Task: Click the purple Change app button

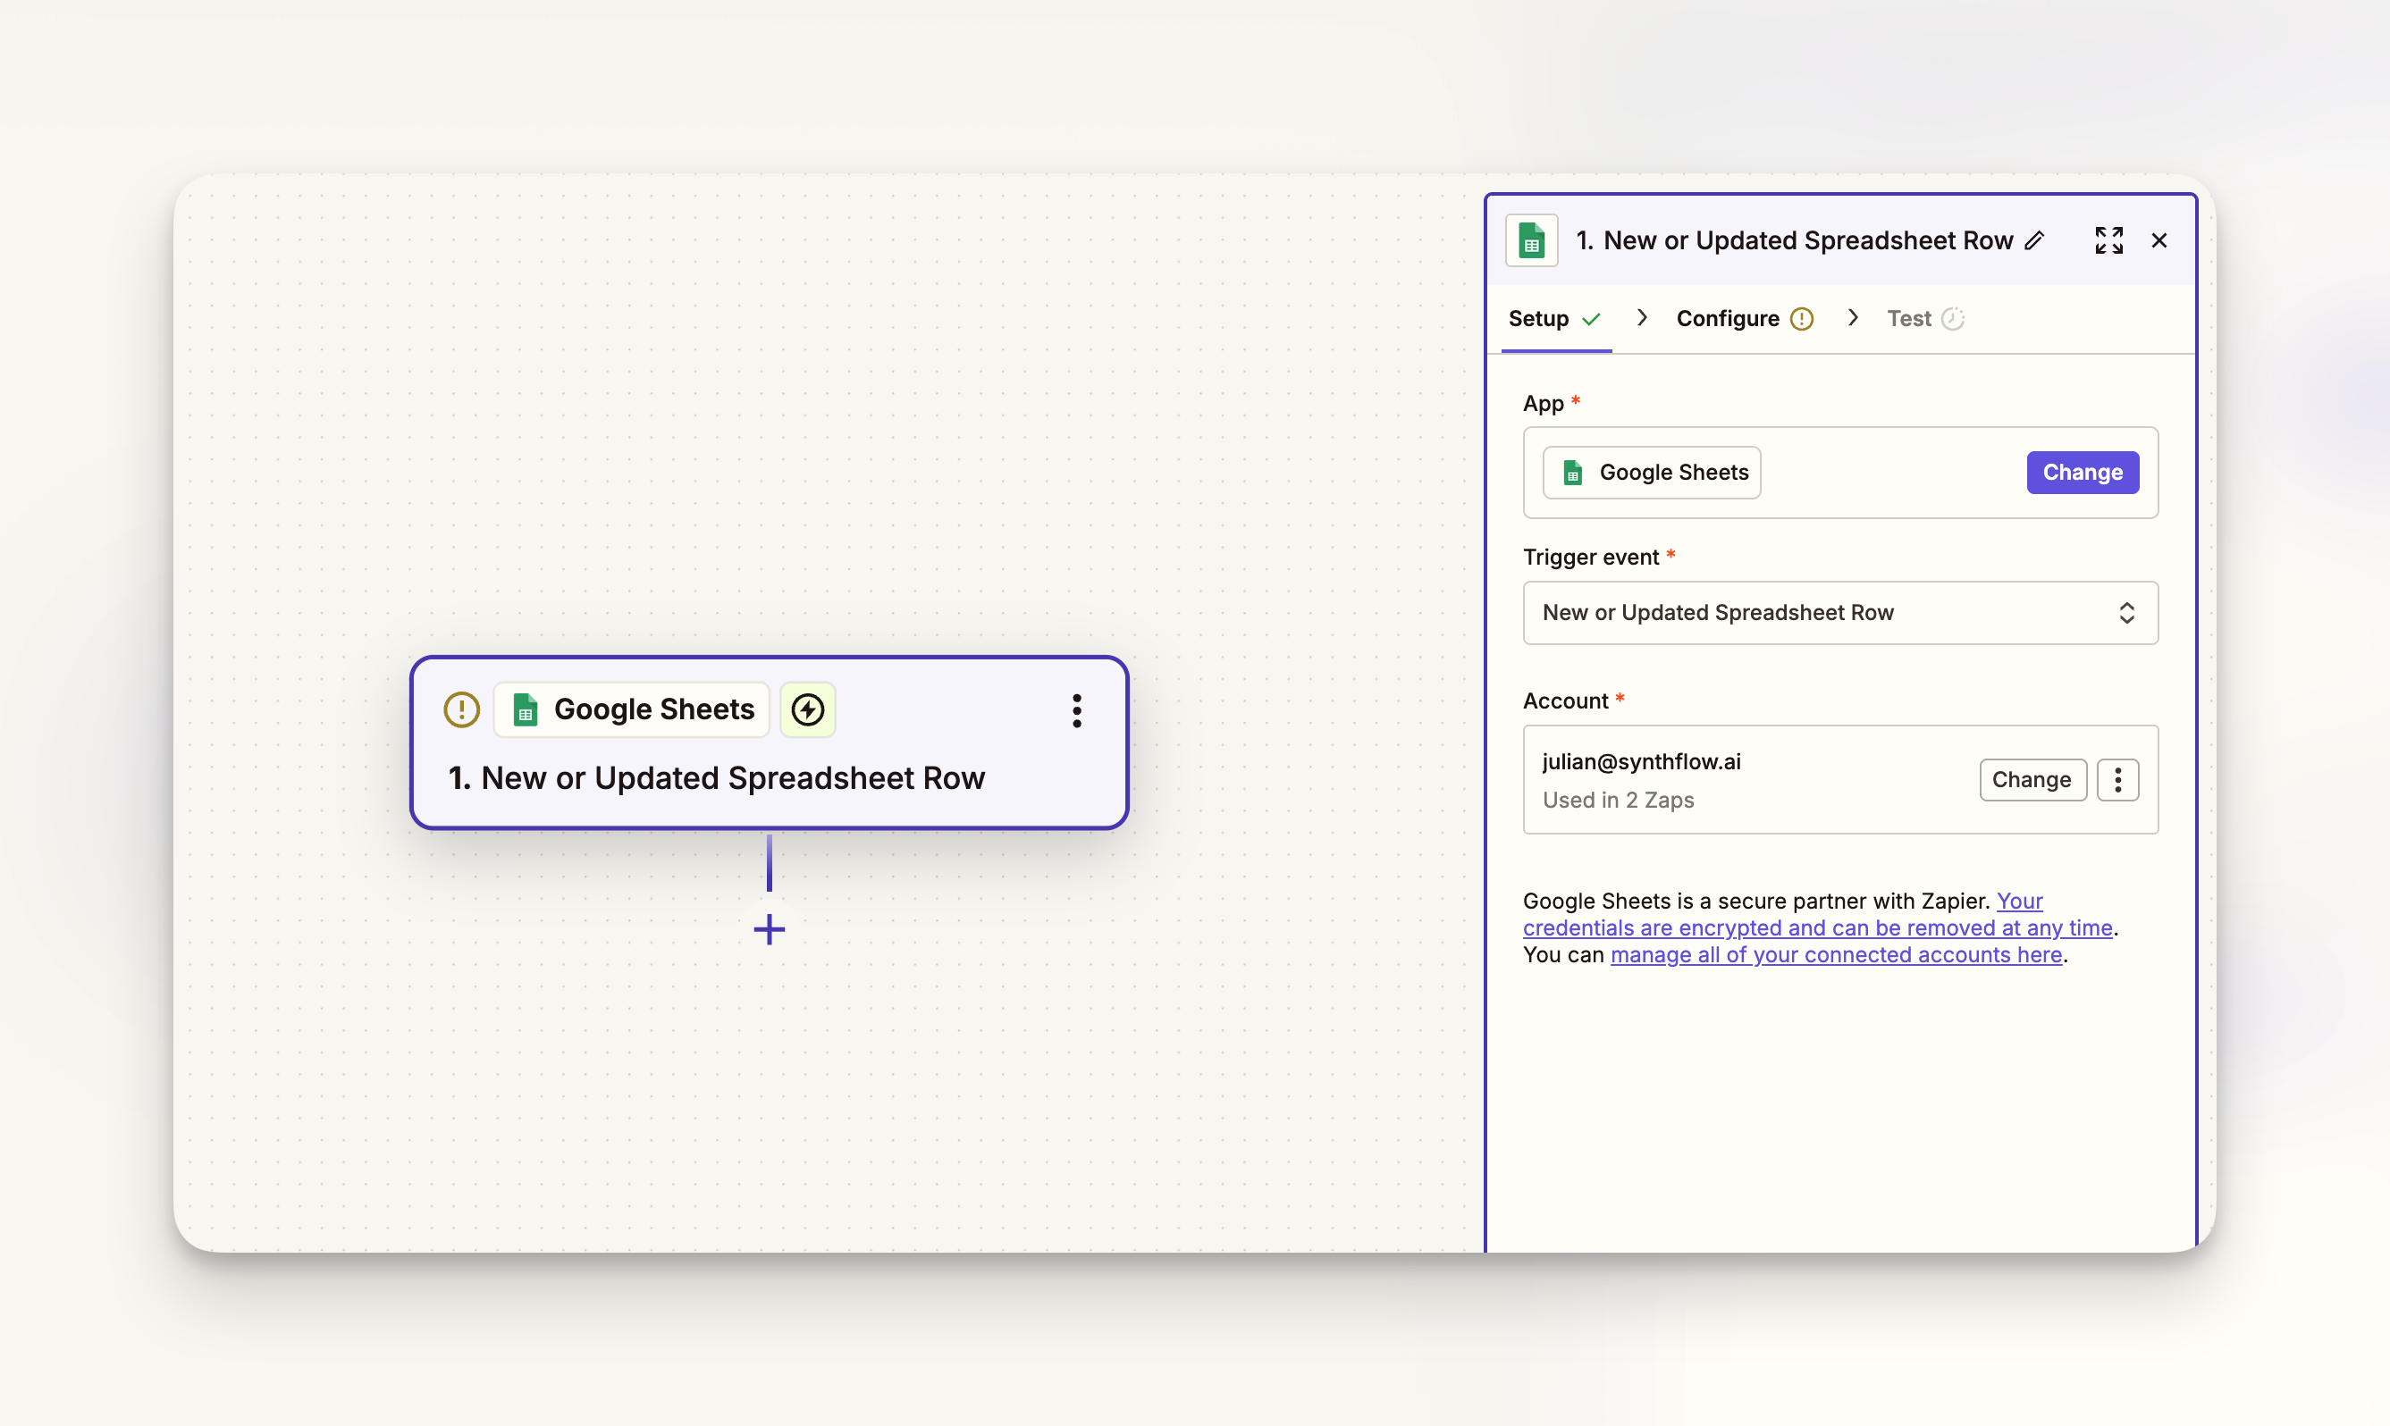Action: click(2082, 473)
